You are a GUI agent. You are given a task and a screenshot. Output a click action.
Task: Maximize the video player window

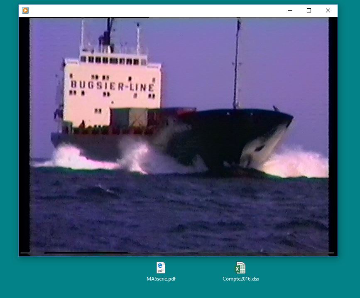point(309,10)
